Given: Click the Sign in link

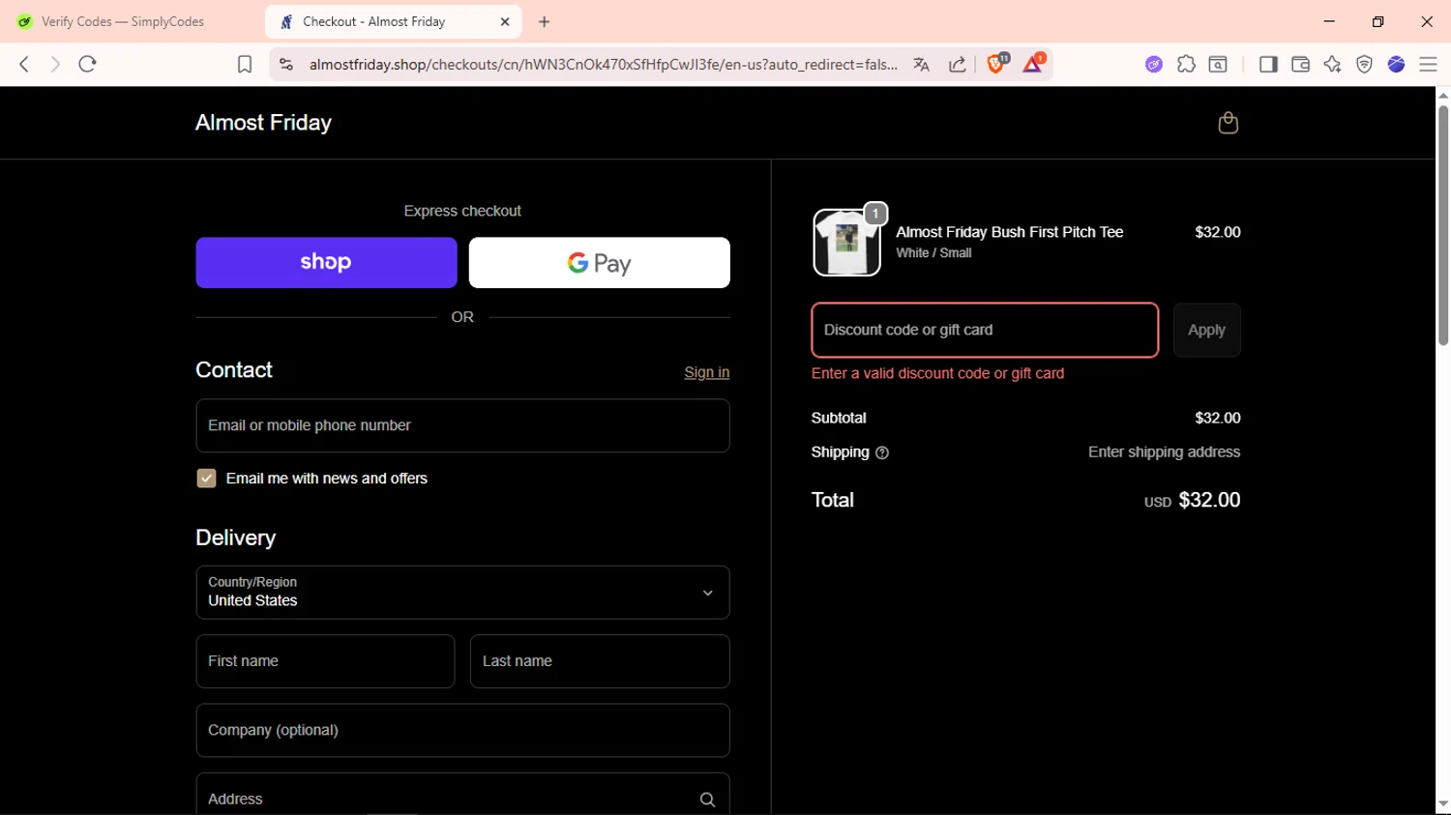Looking at the screenshot, I should [x=706, y=372].
